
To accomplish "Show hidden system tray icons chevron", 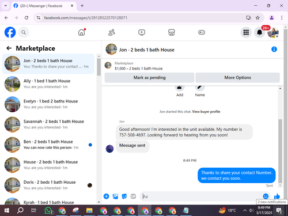I will [245, 210].
